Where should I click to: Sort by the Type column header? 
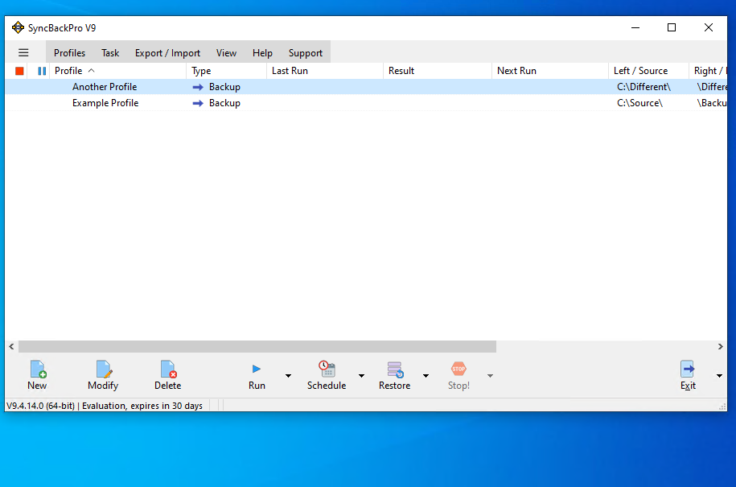[227, 71]
